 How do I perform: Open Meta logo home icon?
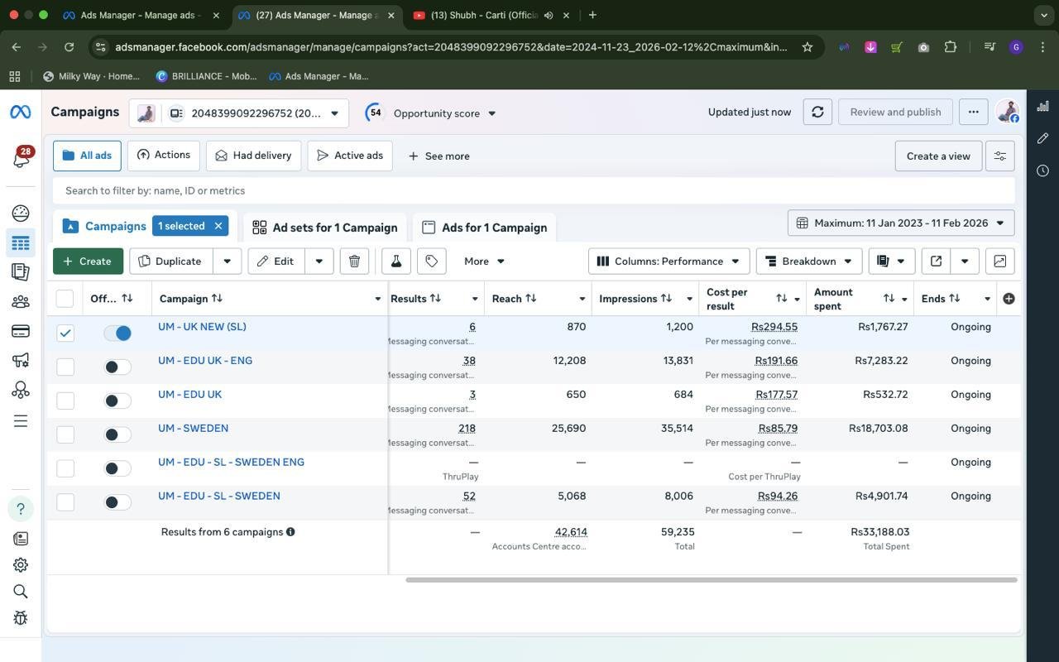[x=21, y=112]
